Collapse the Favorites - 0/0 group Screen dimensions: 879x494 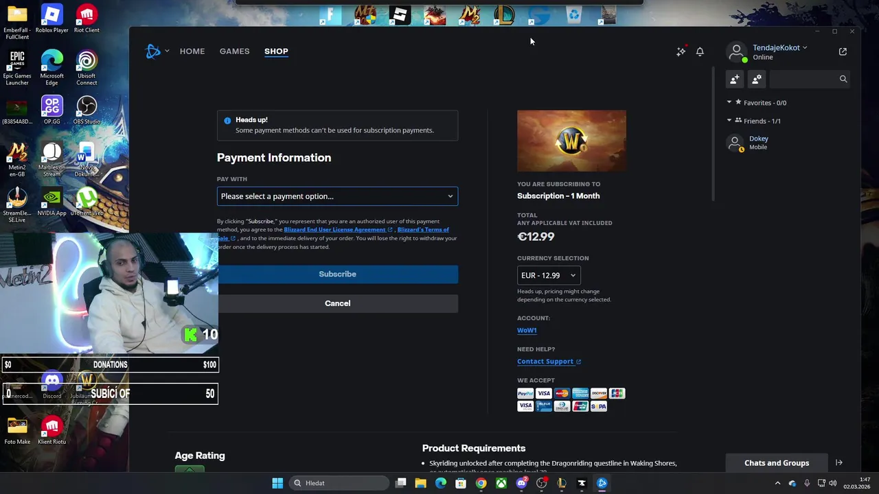click(x=729, y=102)
